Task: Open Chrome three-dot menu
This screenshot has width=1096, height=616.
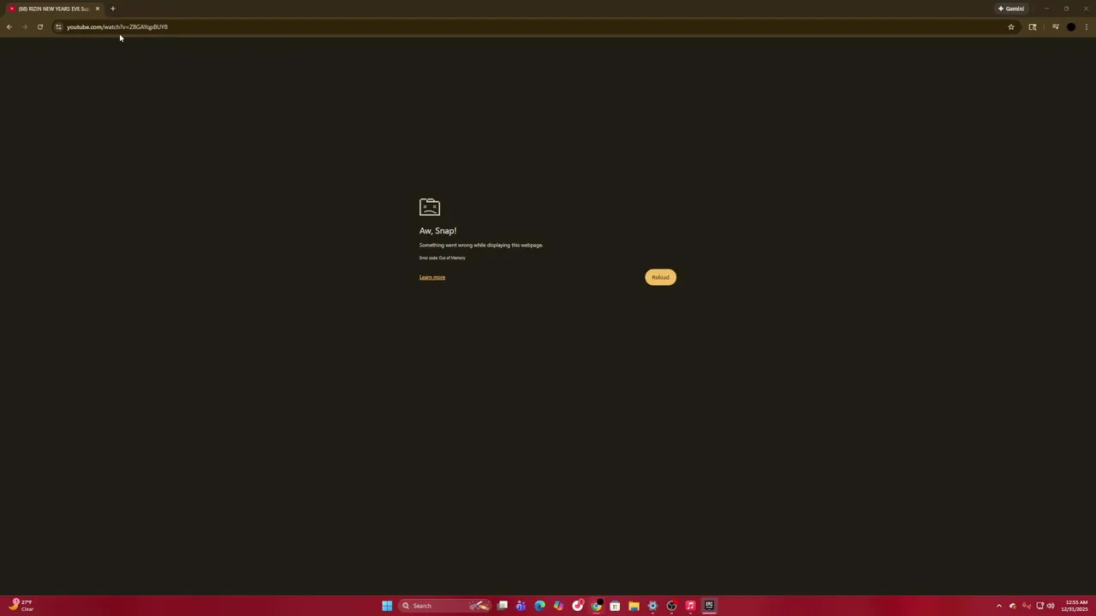Action: click(x=1087, y=27)
